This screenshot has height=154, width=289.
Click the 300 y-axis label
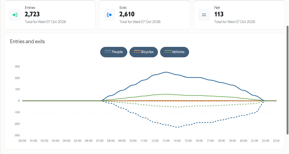click(17, 66)
